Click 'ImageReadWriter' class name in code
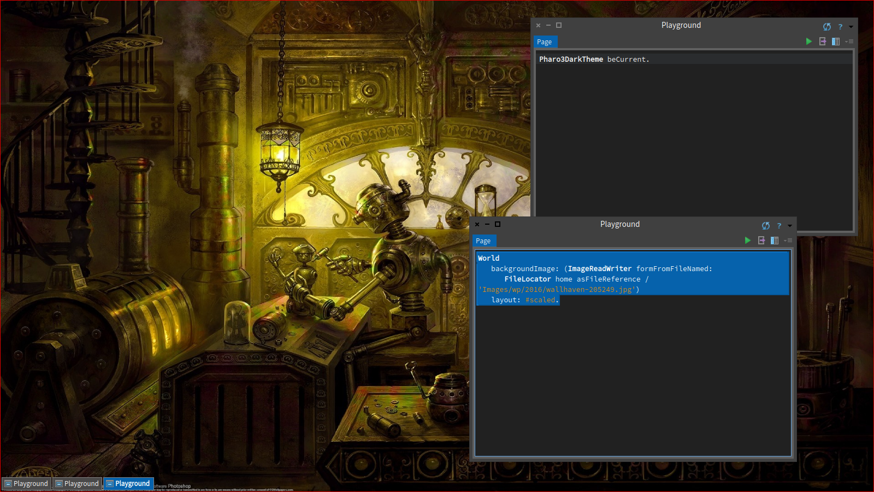Image resolution: width=874 pixels, height=492 pixels. [x=600, y=268]
